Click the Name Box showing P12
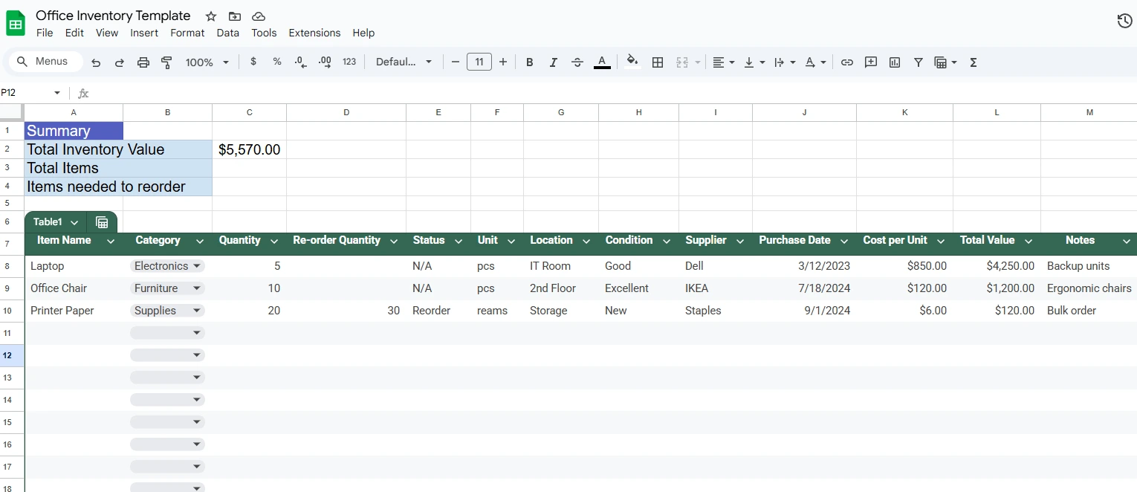The height and width of the screenshot is (492, 1137). (x=30, y=93)
